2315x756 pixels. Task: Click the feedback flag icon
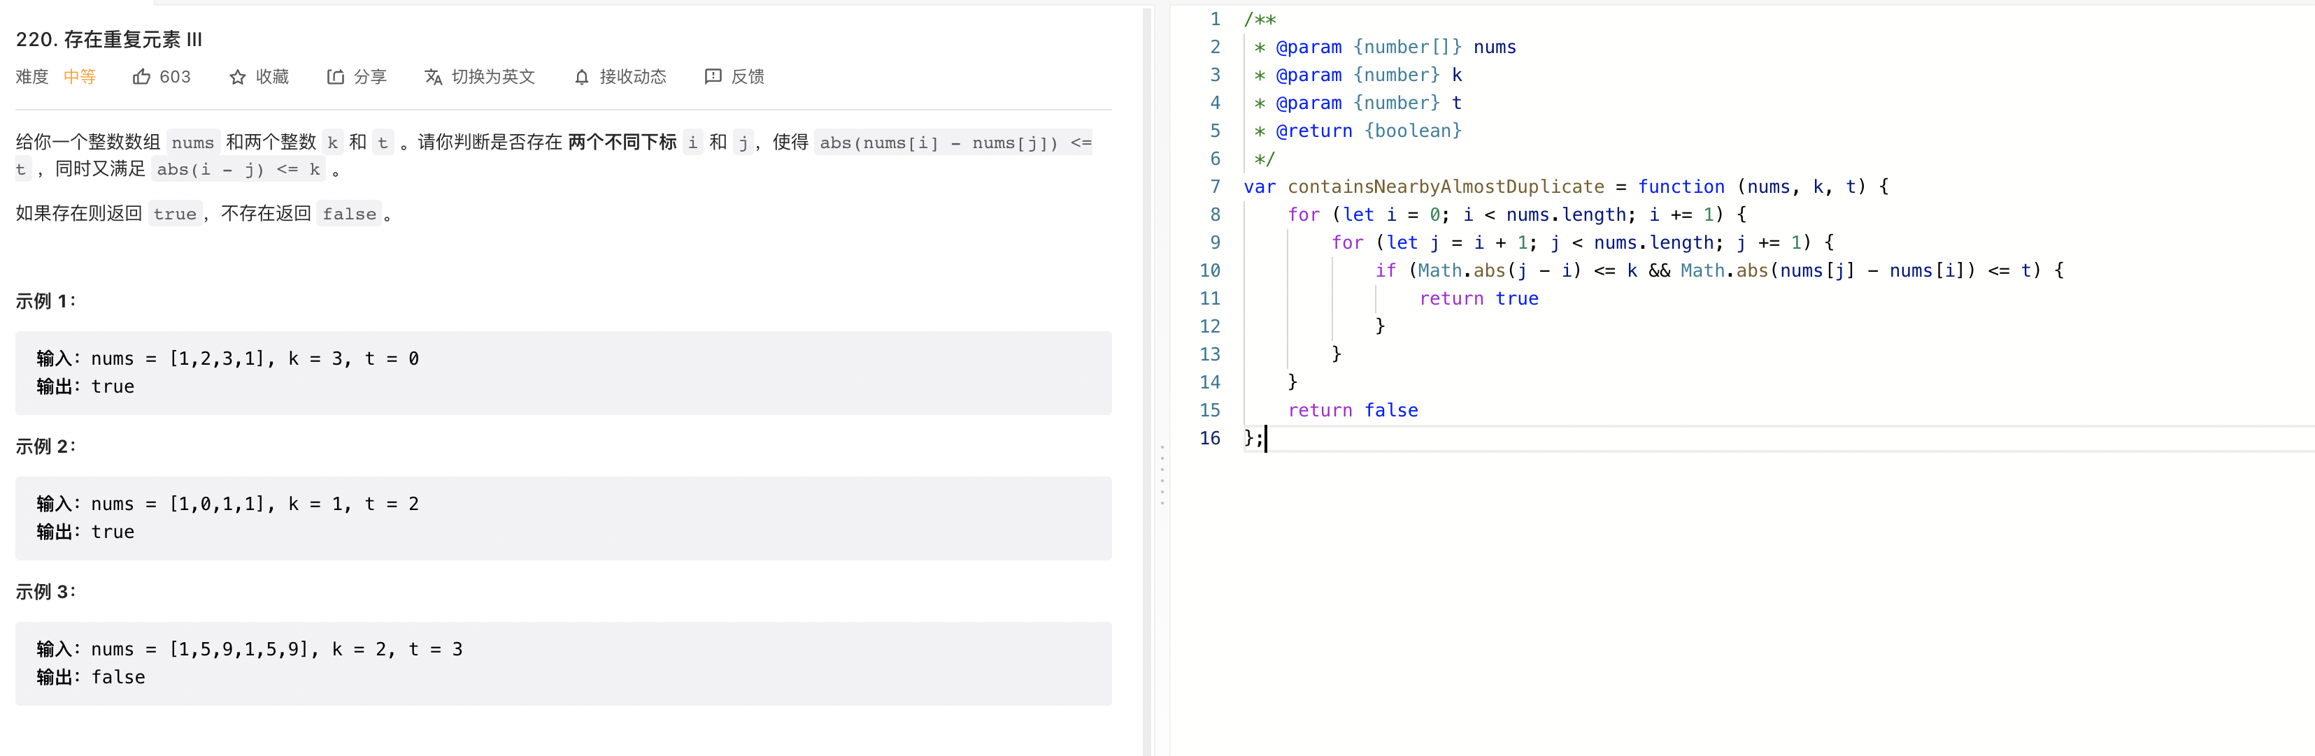tap(713, 78)
